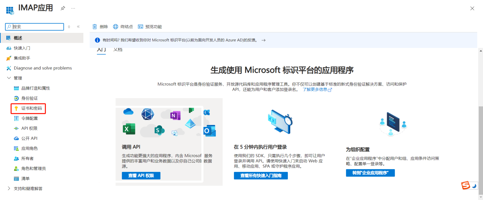Switch to the 文档 tab
The image size is (483, 200).
[118, 50]
